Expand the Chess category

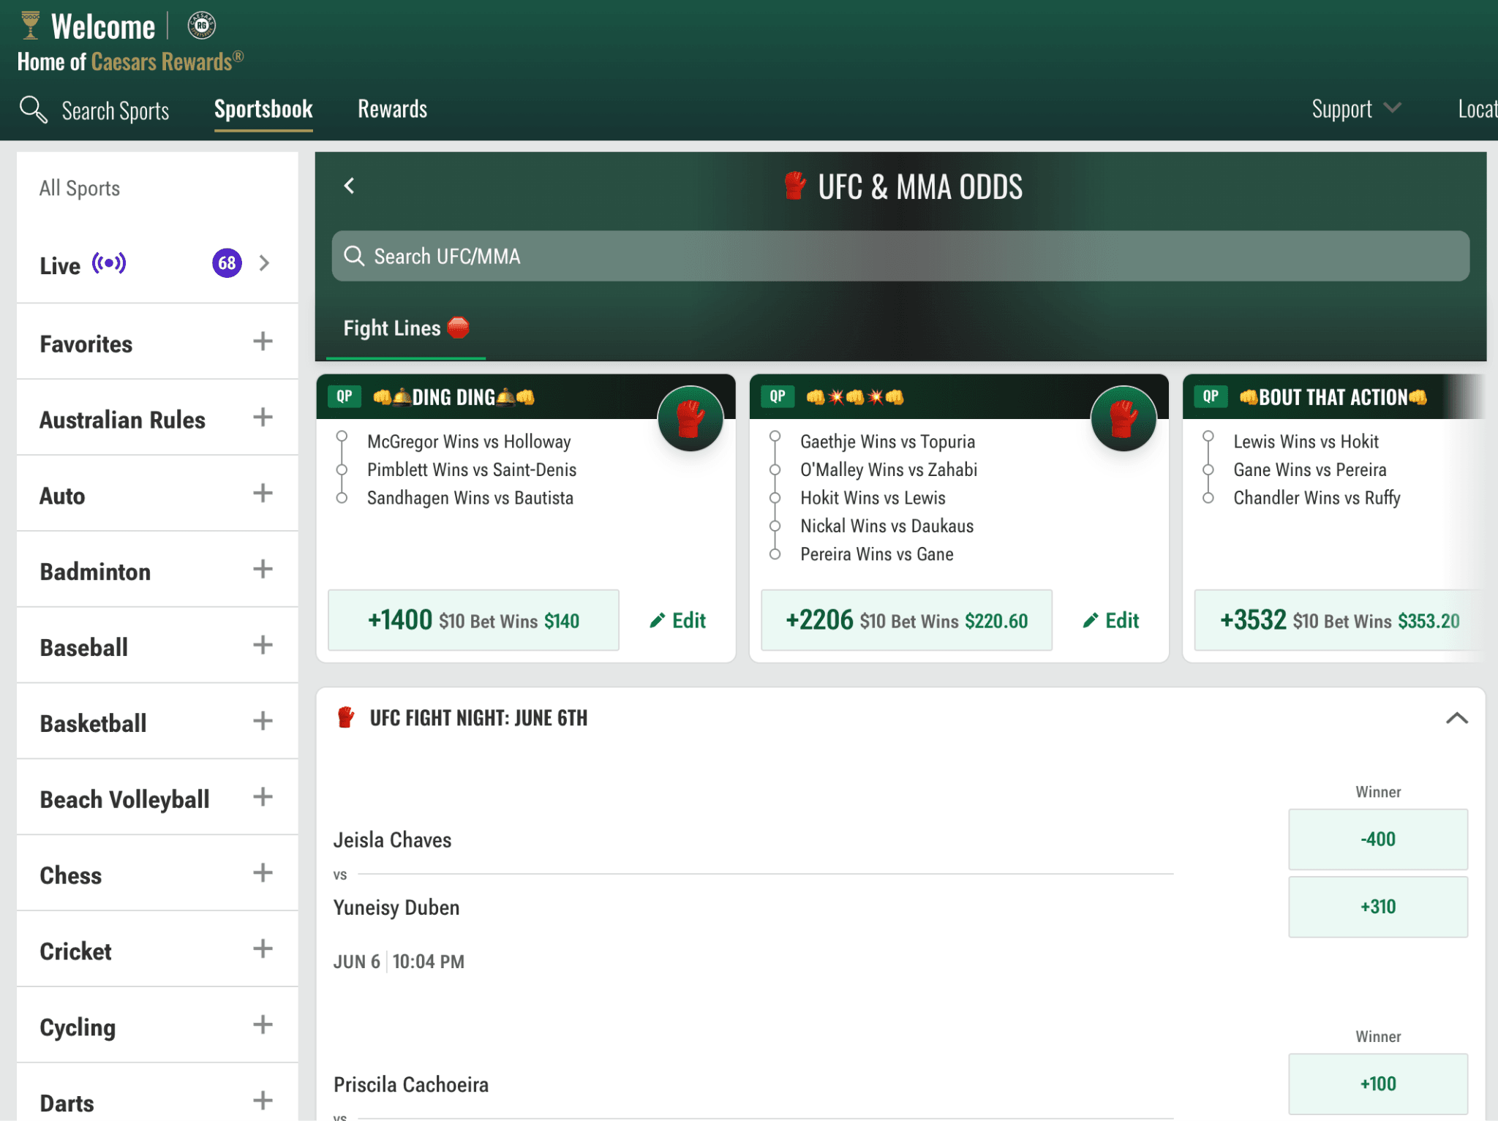click(x=263, y=873)
